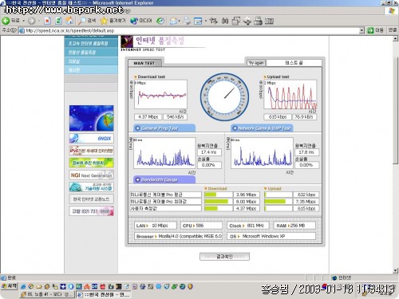The image size is (399, 299).
Task: Click the fax printer toolbar icon
Action: tap(258, 21)
